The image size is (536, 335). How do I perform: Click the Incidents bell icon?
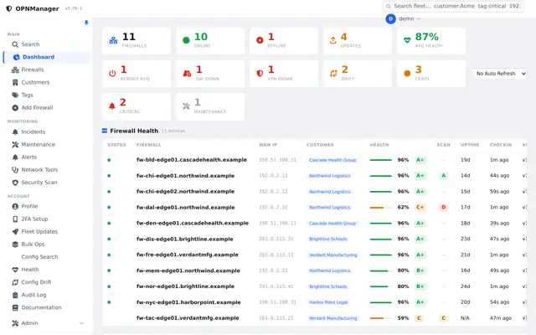[15, 132]
